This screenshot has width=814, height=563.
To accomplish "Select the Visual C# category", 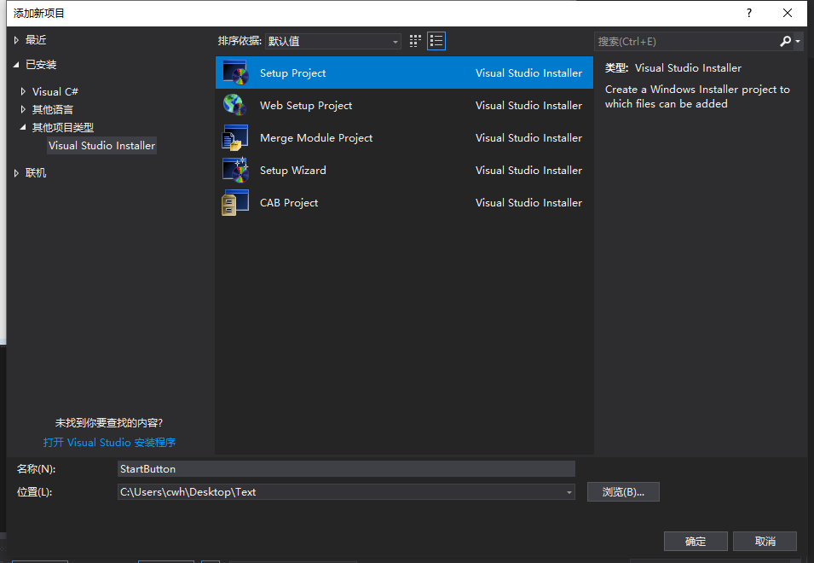I will tap(55, 91).
